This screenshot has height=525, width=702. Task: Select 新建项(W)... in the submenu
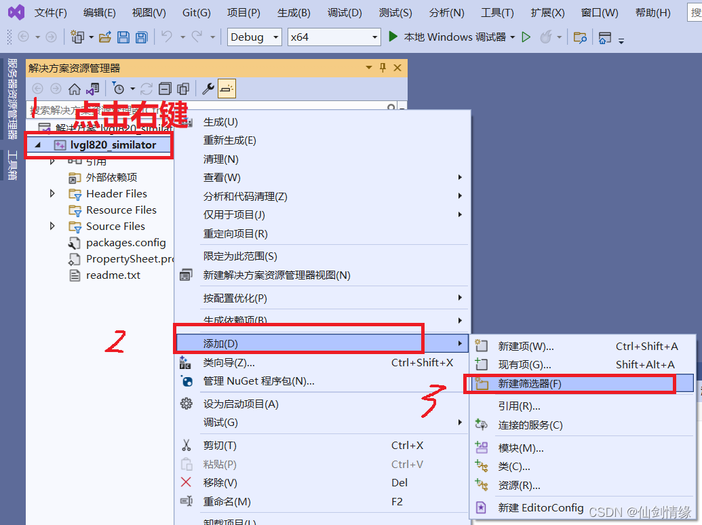coord(583,346)
